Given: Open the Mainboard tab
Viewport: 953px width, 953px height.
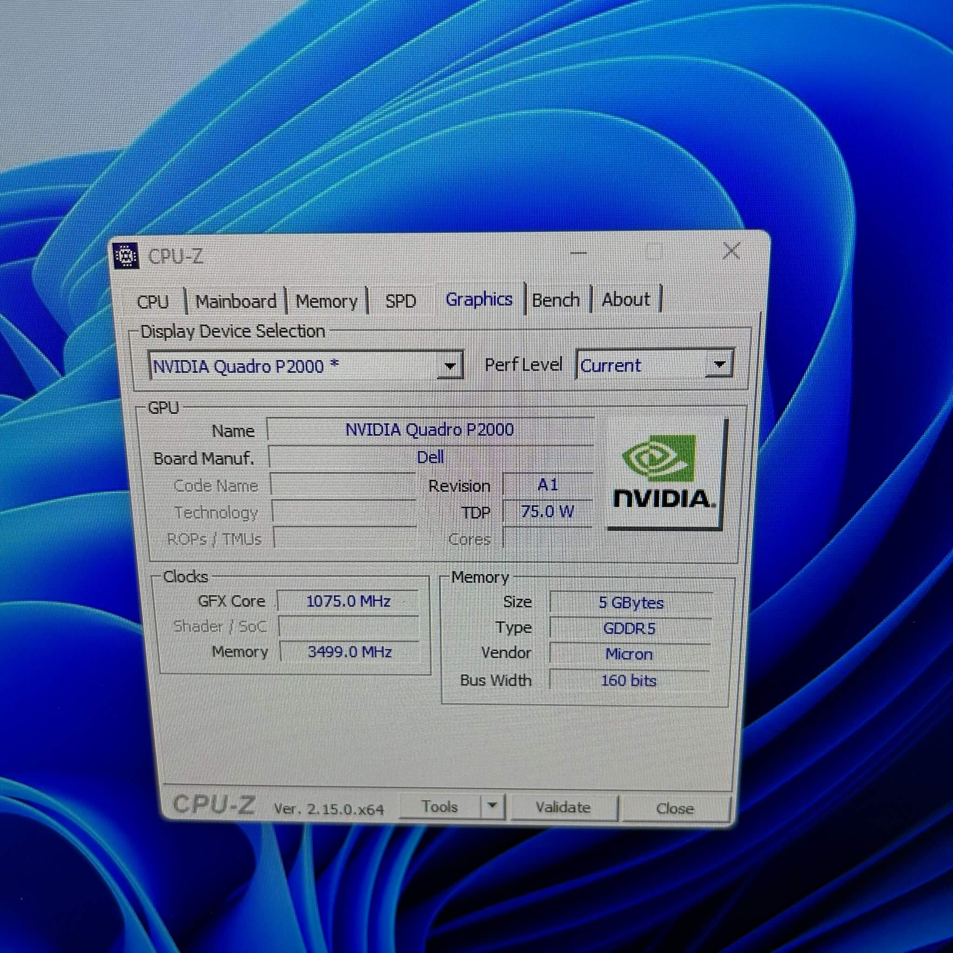Looking at the screenshot, I should click(236, 301).
